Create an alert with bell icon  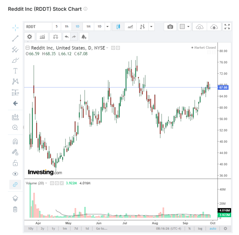point(84,37)
